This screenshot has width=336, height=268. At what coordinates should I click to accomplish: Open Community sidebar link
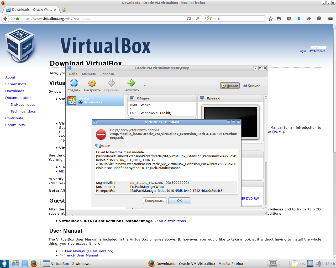[x=15, y=125]
